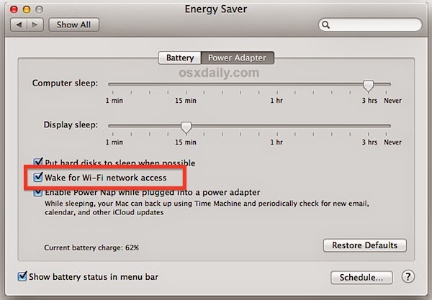The image size is (432, 300).
Task: Select the Power Adapter tab
Action: pyautogui.click(x=237, y=58)
